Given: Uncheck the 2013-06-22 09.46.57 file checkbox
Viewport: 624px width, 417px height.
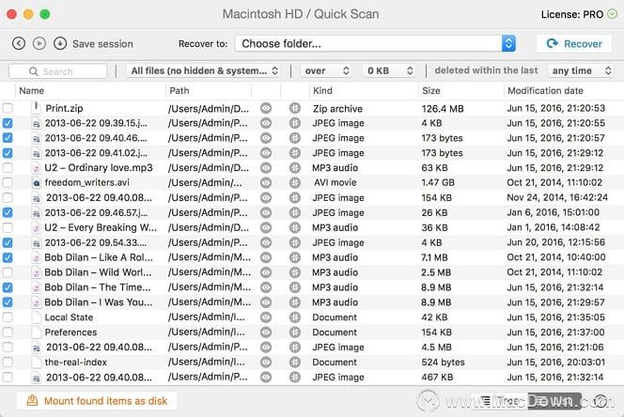Looking at the screenshot, I should point(8,213).
